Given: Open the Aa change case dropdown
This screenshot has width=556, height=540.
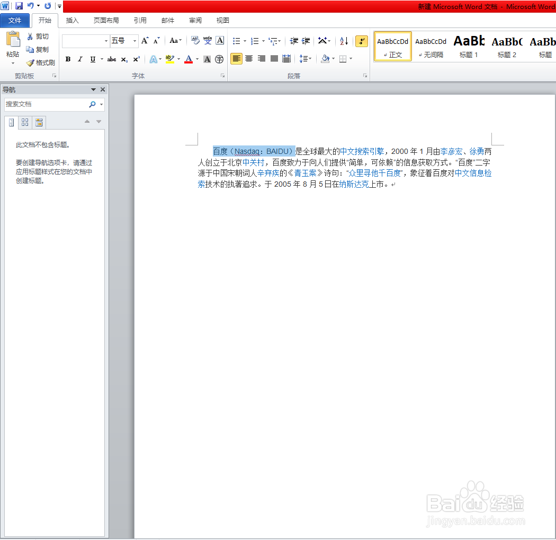Looking at the screenshot, I should click(175, 41).
